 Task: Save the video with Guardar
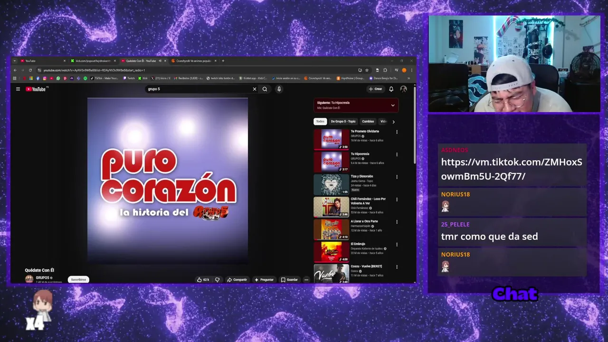tap(289, 280)
